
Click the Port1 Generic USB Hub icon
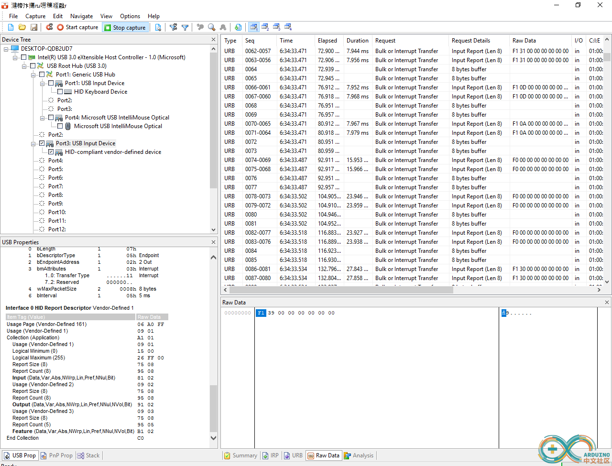tap(50, 75)
